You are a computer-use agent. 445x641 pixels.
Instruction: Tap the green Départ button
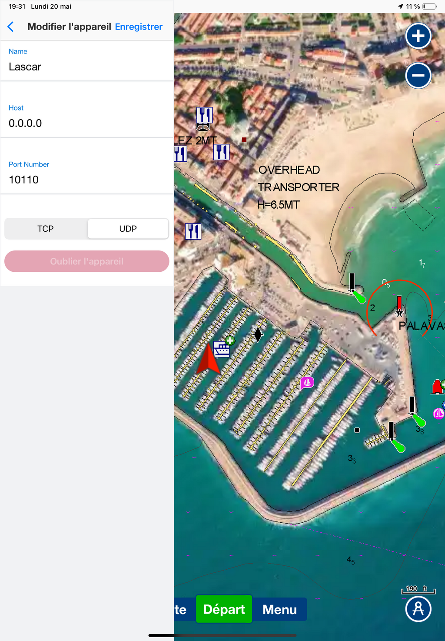[224, 609]
